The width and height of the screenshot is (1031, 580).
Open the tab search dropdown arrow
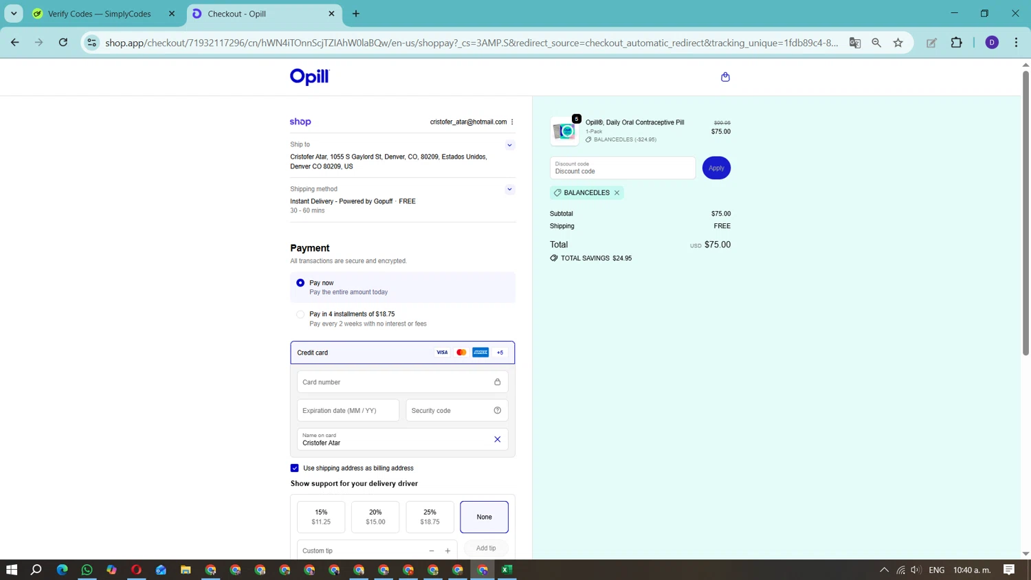[x=14, y=14]
